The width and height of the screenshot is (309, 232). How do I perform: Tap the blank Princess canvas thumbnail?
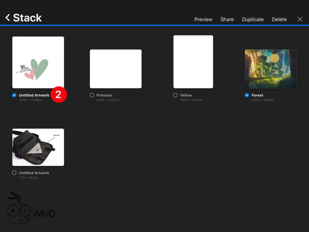pyautogui.click(x=116, y=69)
